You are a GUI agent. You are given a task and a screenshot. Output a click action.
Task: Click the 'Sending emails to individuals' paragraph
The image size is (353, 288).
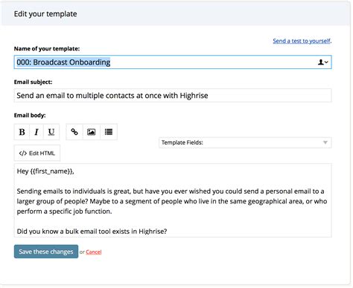[x=172, y=201]
